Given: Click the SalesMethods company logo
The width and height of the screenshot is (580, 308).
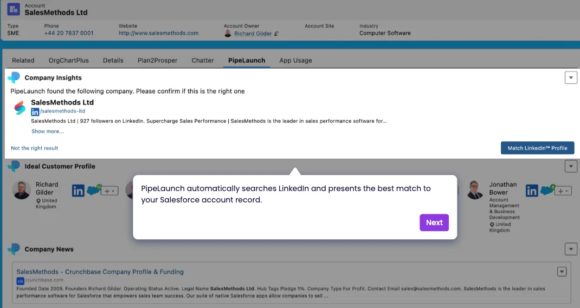Looking at the screenshot, I should pyautogui.click(x=20, y=108).
